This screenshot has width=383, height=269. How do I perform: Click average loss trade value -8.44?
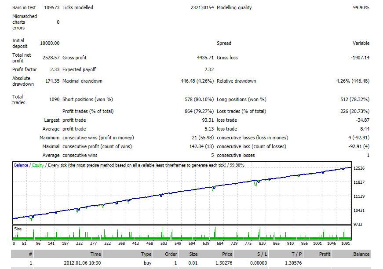pos(364,129)
